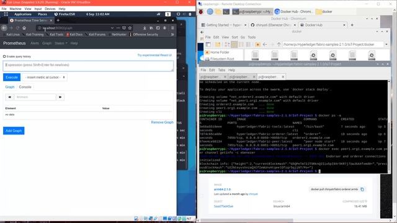Open VirtualBox Machine menu

(x=16, y=9)
